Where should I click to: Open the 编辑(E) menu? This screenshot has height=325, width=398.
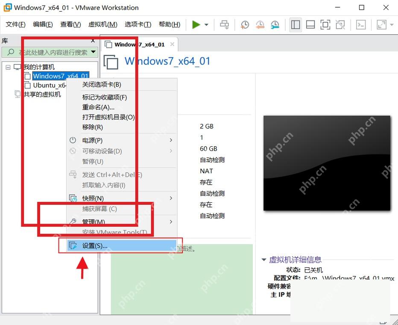point(43,24)
